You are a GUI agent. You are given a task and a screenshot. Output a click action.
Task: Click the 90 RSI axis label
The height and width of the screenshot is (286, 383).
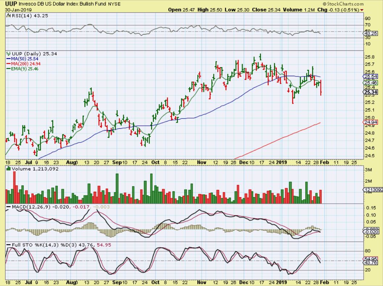pyautogui.click(x=368, y=18)
